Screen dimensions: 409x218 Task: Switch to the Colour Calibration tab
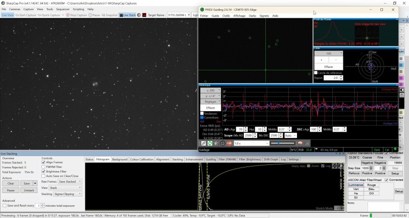click(142, 159)
